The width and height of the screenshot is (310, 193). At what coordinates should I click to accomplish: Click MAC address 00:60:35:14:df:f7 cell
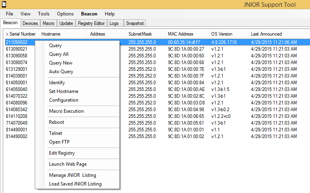tap(184, 42)
